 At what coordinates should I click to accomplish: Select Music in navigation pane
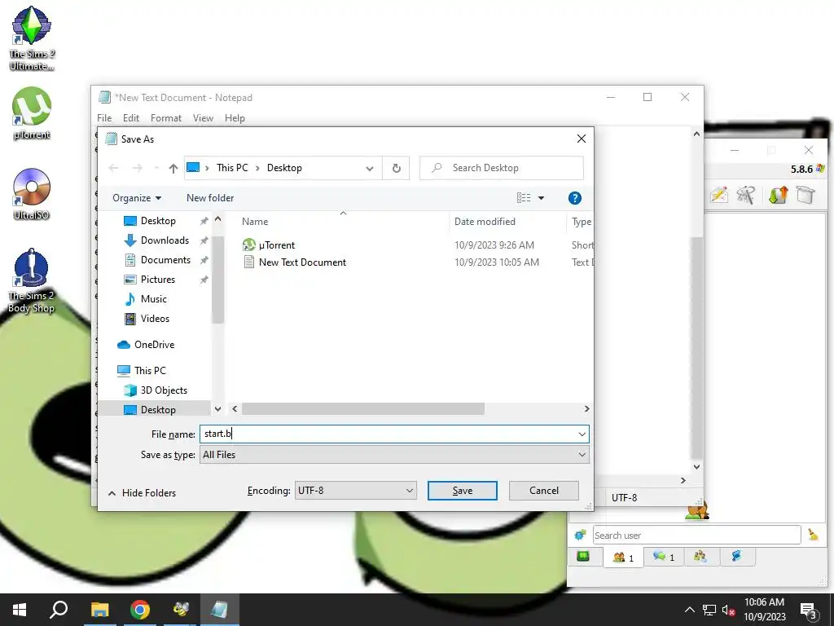(x=153, y=299)
